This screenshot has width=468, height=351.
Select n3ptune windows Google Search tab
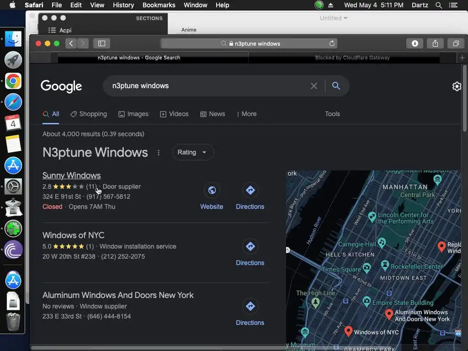point(139,58)
